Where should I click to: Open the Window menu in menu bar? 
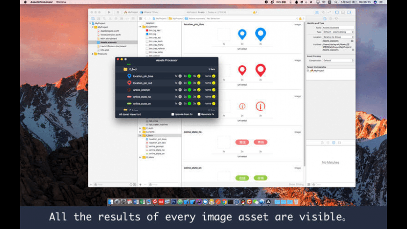tap(61, 2)
